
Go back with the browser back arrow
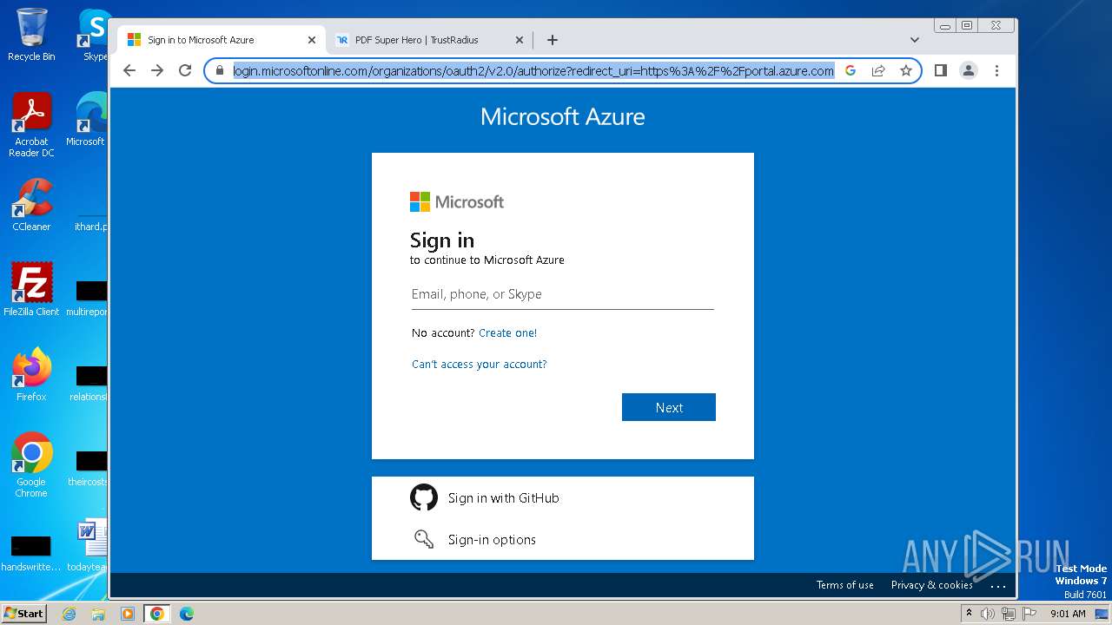tap(129, 70)
